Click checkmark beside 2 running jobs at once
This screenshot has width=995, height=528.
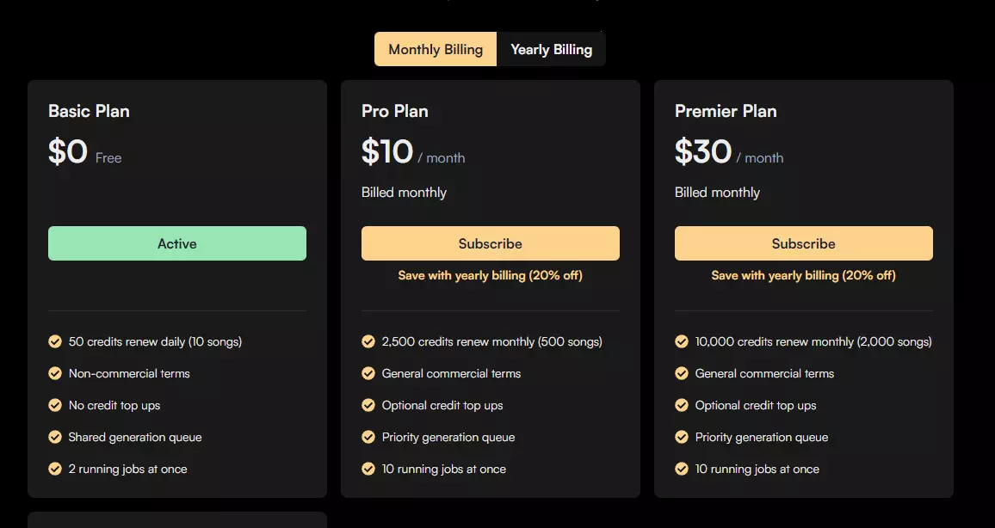[x=55, y=469]
